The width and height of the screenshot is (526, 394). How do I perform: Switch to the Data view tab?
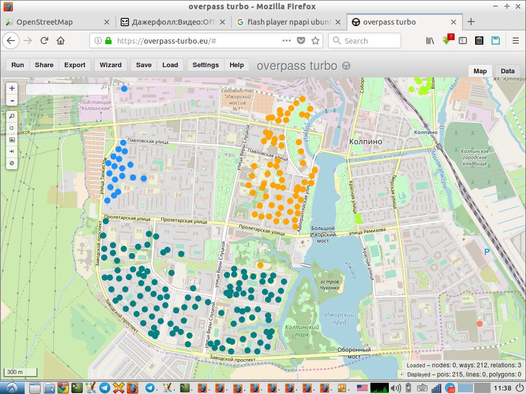click(x=508, y=71)
